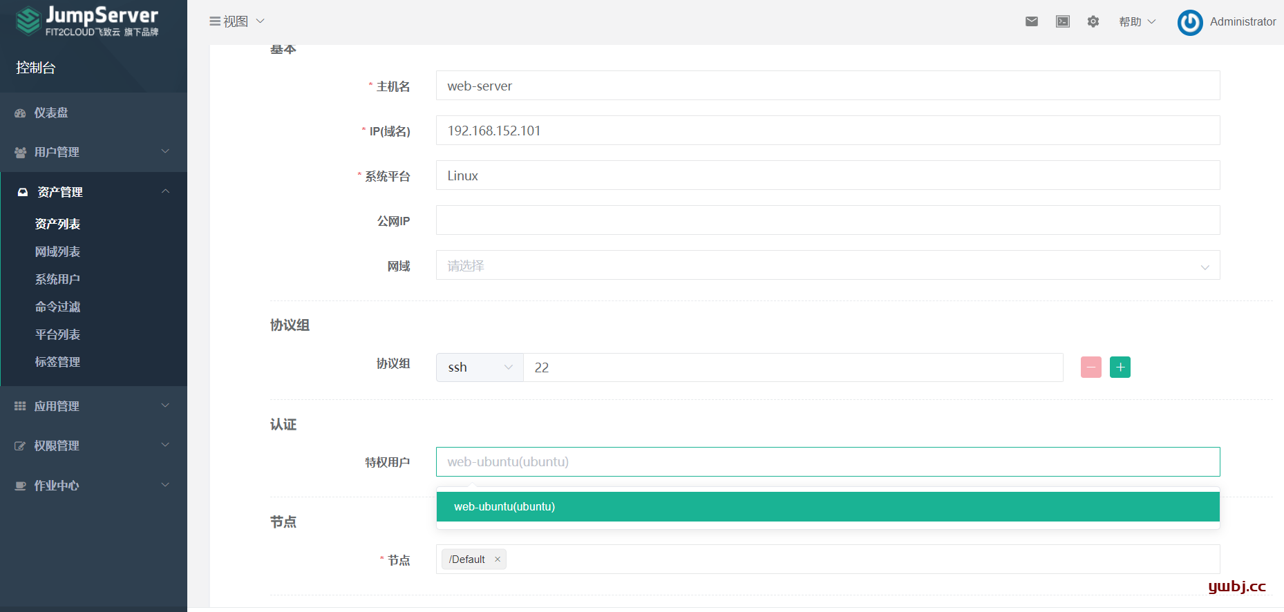Screen dimensions: 1284x612
Task: Click the permission management edit icon
Action: (x=20, y=446)
